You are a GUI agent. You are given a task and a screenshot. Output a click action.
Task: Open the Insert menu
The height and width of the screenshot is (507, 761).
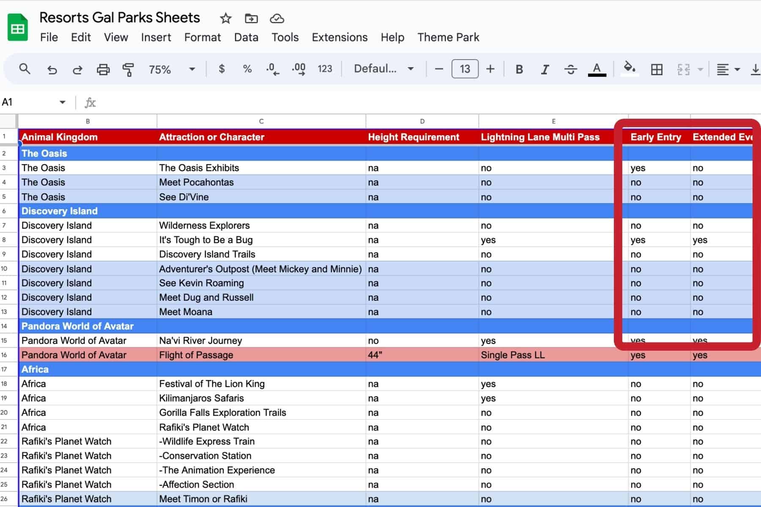click(156, 37)
